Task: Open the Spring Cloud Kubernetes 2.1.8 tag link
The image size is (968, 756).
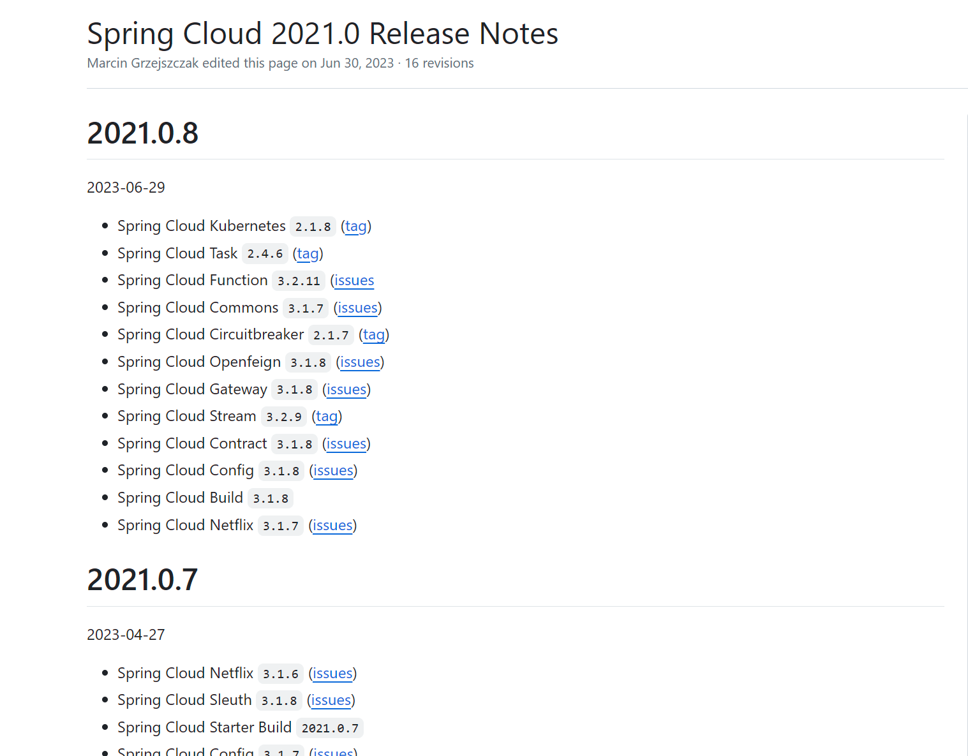Action: [356, 226]
